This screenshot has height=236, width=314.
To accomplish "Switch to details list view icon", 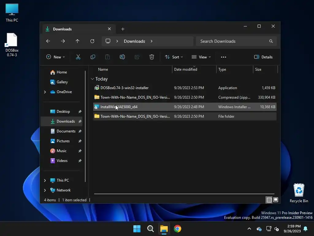I will (x=269, y=200).
